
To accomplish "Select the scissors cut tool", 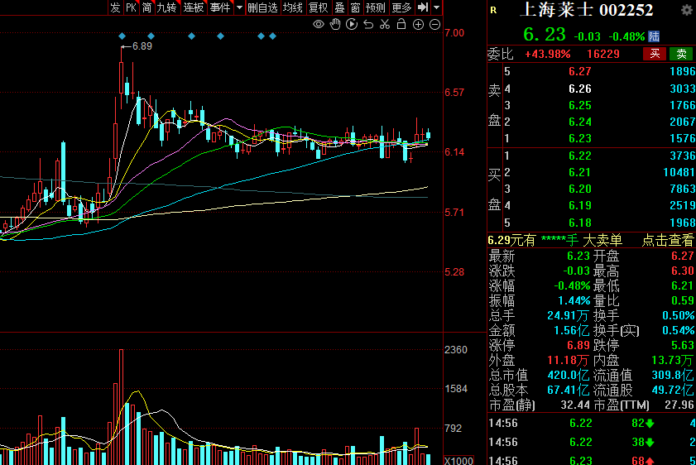I will 385,25.
